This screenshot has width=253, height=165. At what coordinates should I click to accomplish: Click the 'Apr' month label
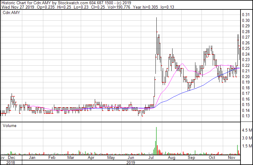91,157
